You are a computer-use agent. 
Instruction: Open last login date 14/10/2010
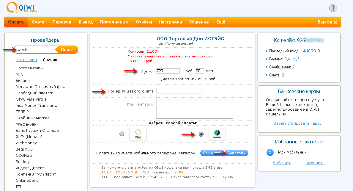coord(310,51)
